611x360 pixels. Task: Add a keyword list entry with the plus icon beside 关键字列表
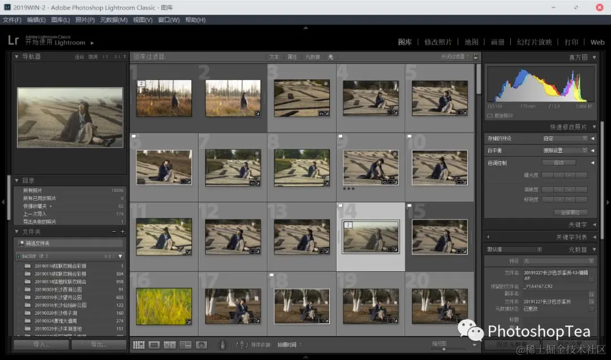(x=488, y=237)
